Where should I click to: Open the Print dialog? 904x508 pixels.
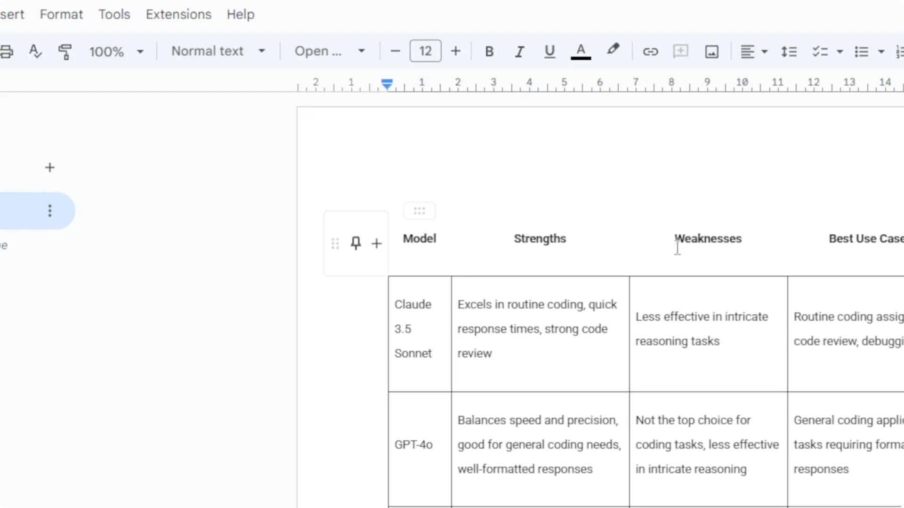[x=6, y=51]
